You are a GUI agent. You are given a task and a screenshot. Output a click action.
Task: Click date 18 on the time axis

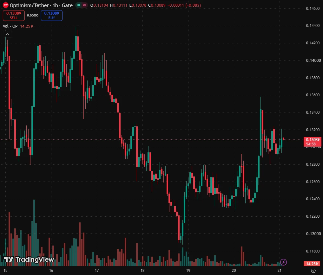coord(142,271)
